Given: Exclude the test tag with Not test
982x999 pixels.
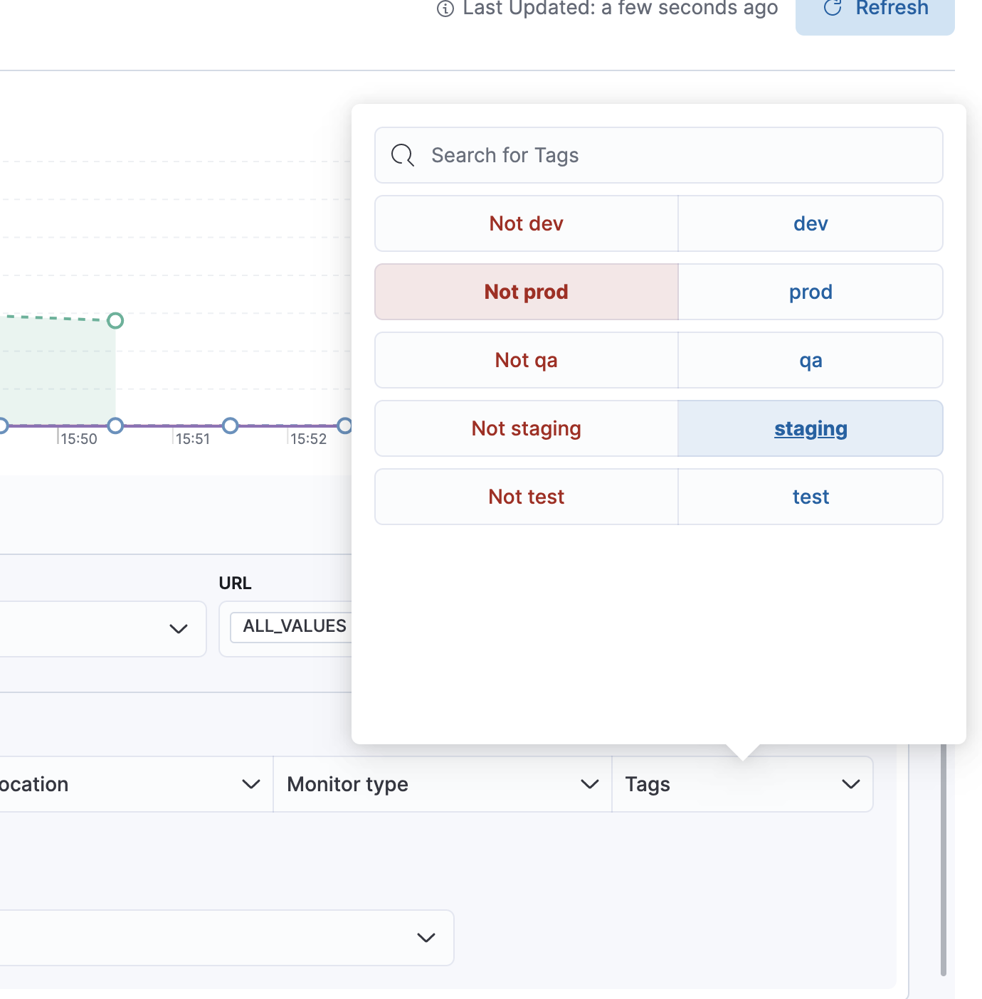Looking at the screenshot, I should pyautogui.click(x=526, y=496).
